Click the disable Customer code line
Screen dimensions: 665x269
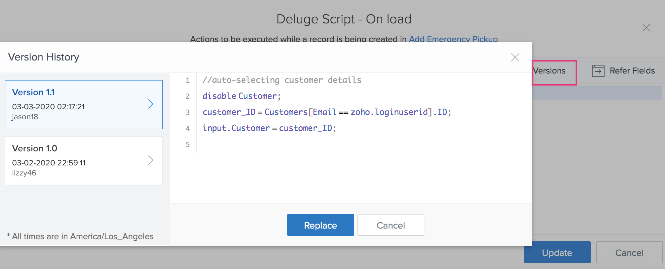(241, 96)
